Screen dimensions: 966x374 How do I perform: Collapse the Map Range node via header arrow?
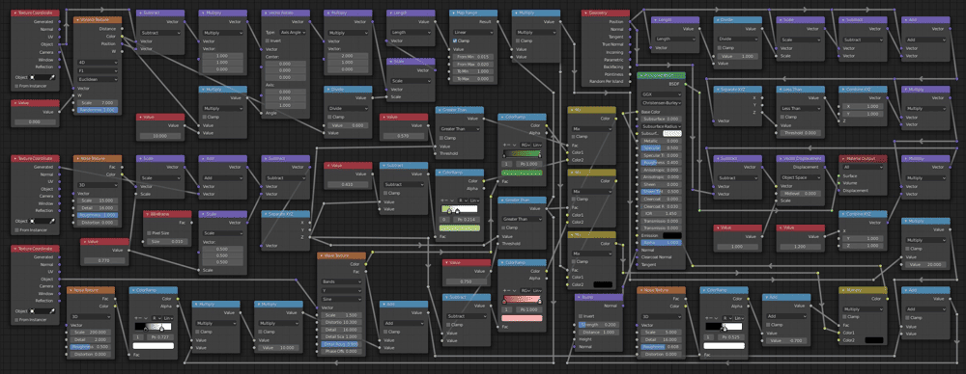453,13
